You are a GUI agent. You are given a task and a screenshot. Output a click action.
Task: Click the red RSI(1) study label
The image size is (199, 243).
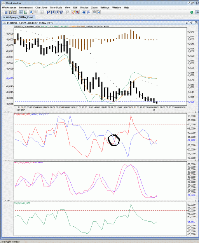[x=22, y=114]
